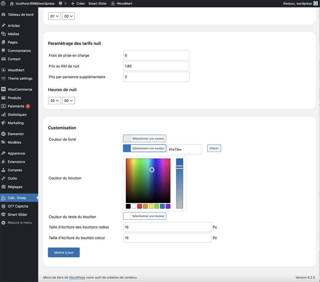Open the 20 hour dropdown under Heures de nuit

tap(54, 101)
